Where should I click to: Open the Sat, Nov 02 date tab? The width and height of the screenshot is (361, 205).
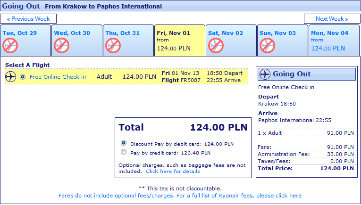point(231,41)
